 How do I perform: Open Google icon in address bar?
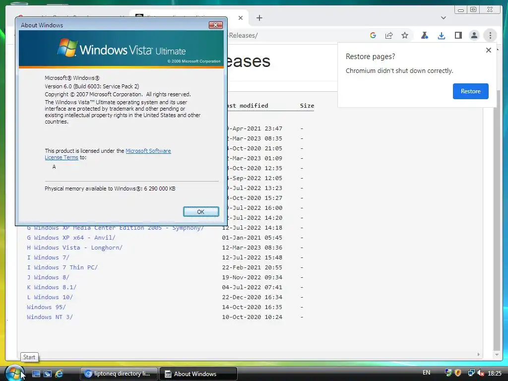[x=373, y=35]
